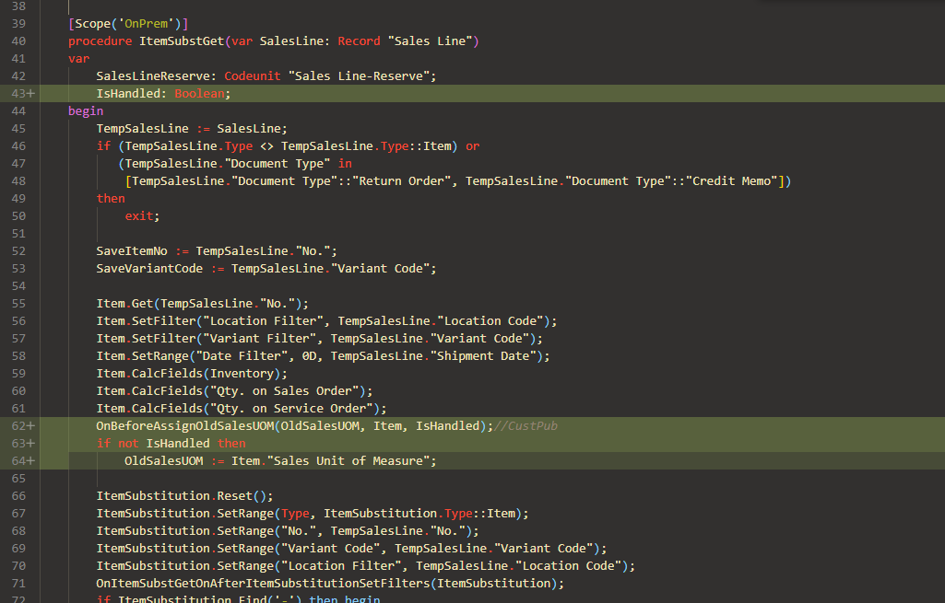Select line number 71 in the gutter
Viewport: 945px width, 603px height.
[x=18, y=583]
